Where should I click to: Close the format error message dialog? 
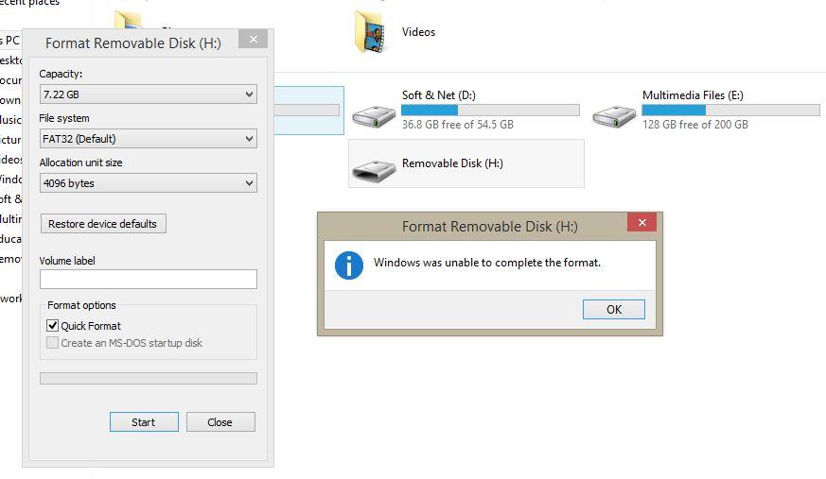point(641,223)
